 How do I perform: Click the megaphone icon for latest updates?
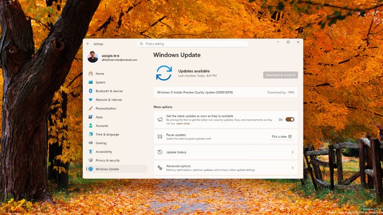click(160, 119)
